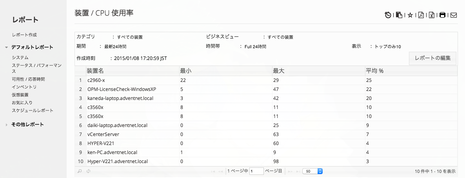Sort by the 装置名 column header

(133, 71)
